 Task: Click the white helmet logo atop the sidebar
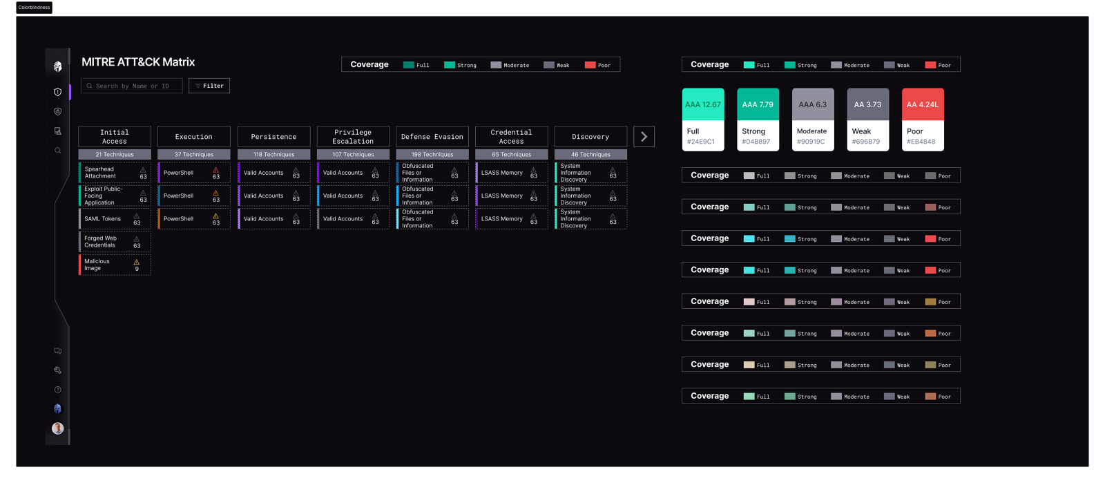point(58,66)
